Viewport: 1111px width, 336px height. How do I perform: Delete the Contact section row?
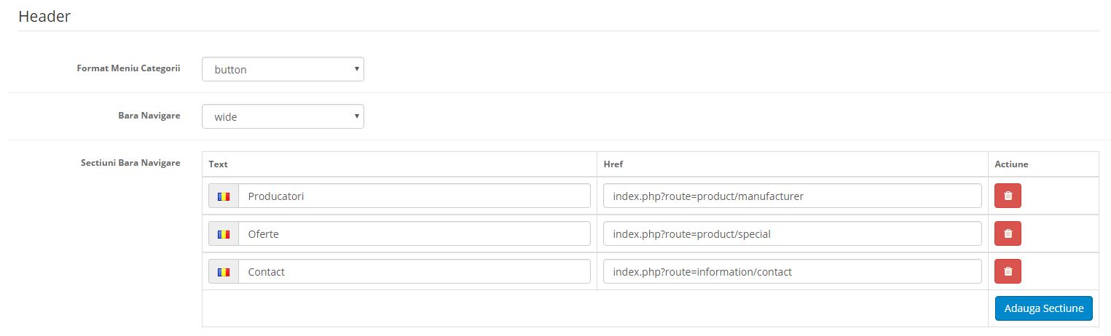point(1008,271)
